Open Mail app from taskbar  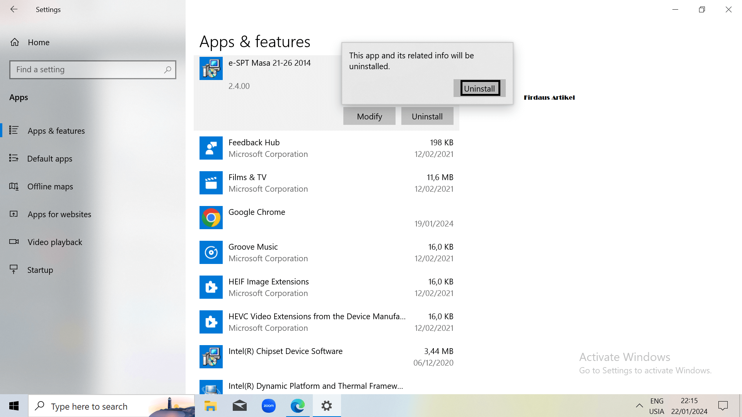tap(240, 406)
